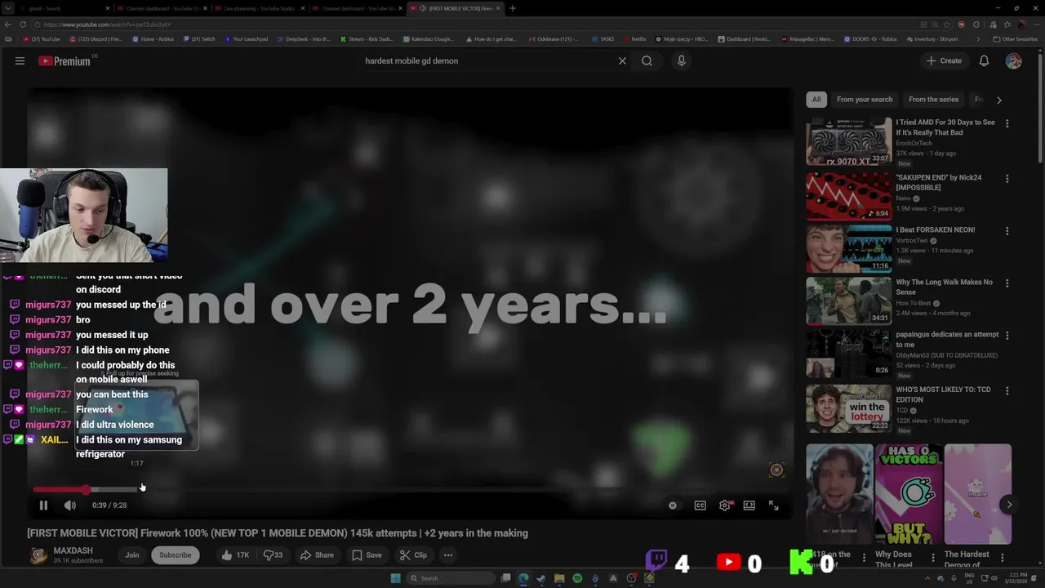Open the BUT WHY? Shorts thumbnail
The width and height of the screenshot is (1045, 588).
tap(909, 494)
